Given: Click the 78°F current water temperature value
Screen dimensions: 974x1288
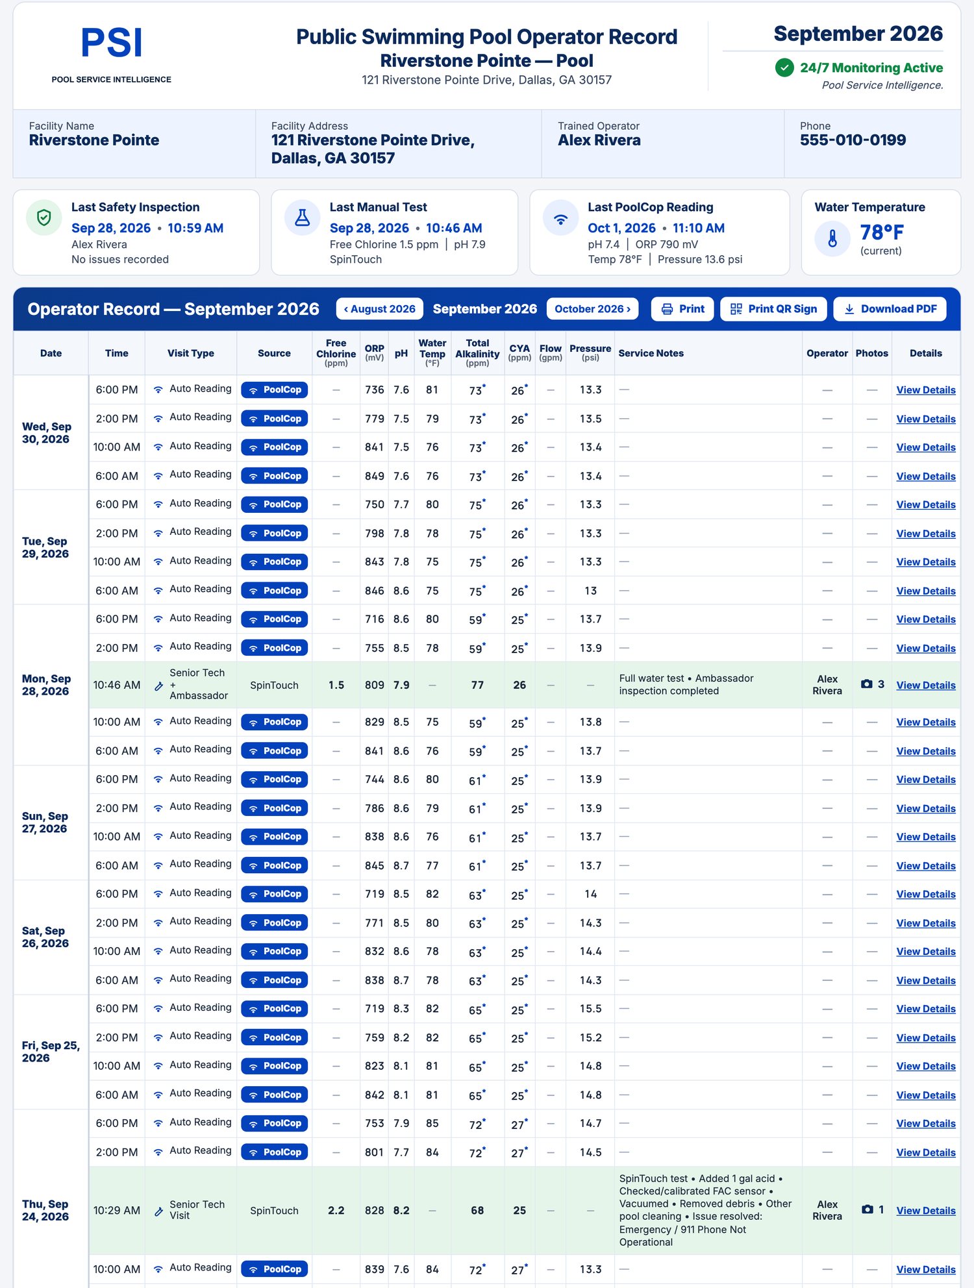Looking at the screenshot, I should [x=882, y=232].
